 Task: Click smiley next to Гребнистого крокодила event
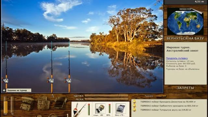(x=134, y=106)
